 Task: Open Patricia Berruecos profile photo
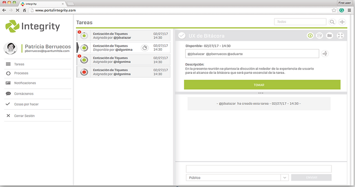pyautogui.click(x=10, y=48)
